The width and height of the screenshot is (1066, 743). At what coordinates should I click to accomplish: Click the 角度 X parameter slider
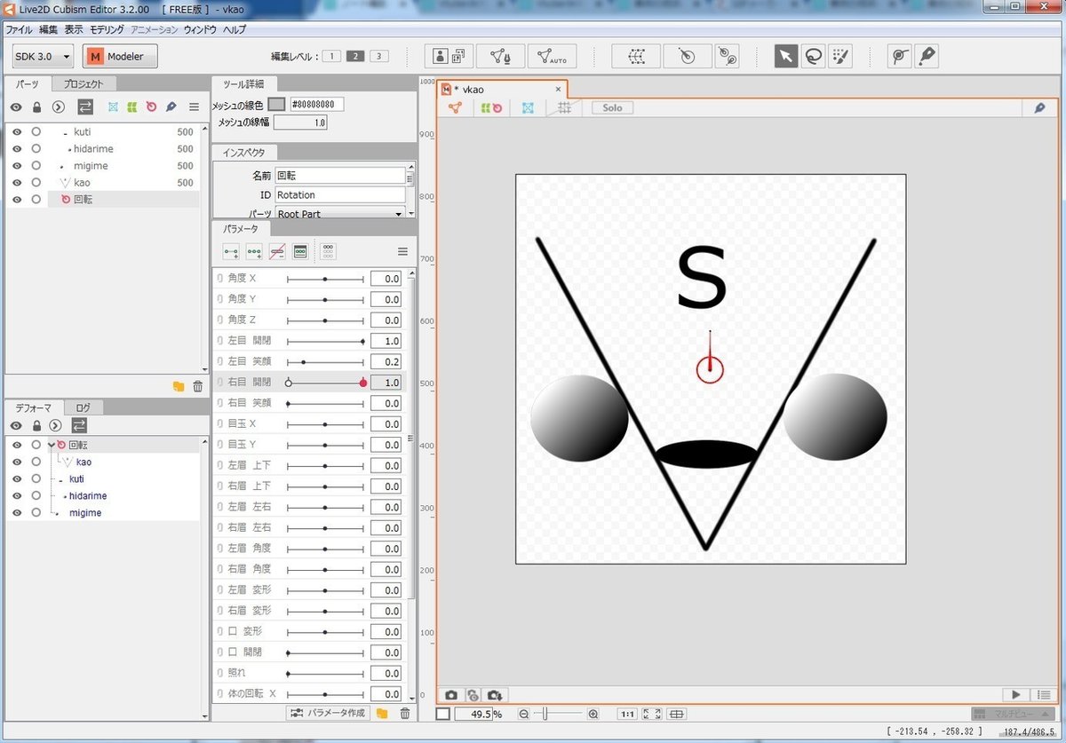325,279
